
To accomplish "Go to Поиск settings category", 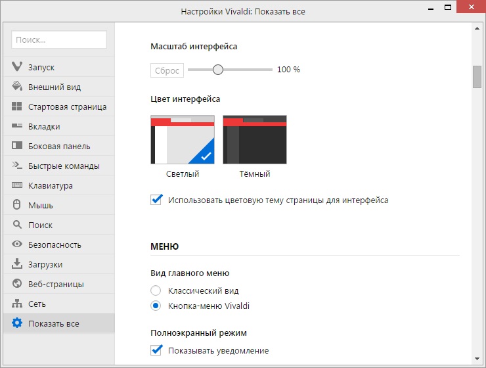I will [59, 225].
